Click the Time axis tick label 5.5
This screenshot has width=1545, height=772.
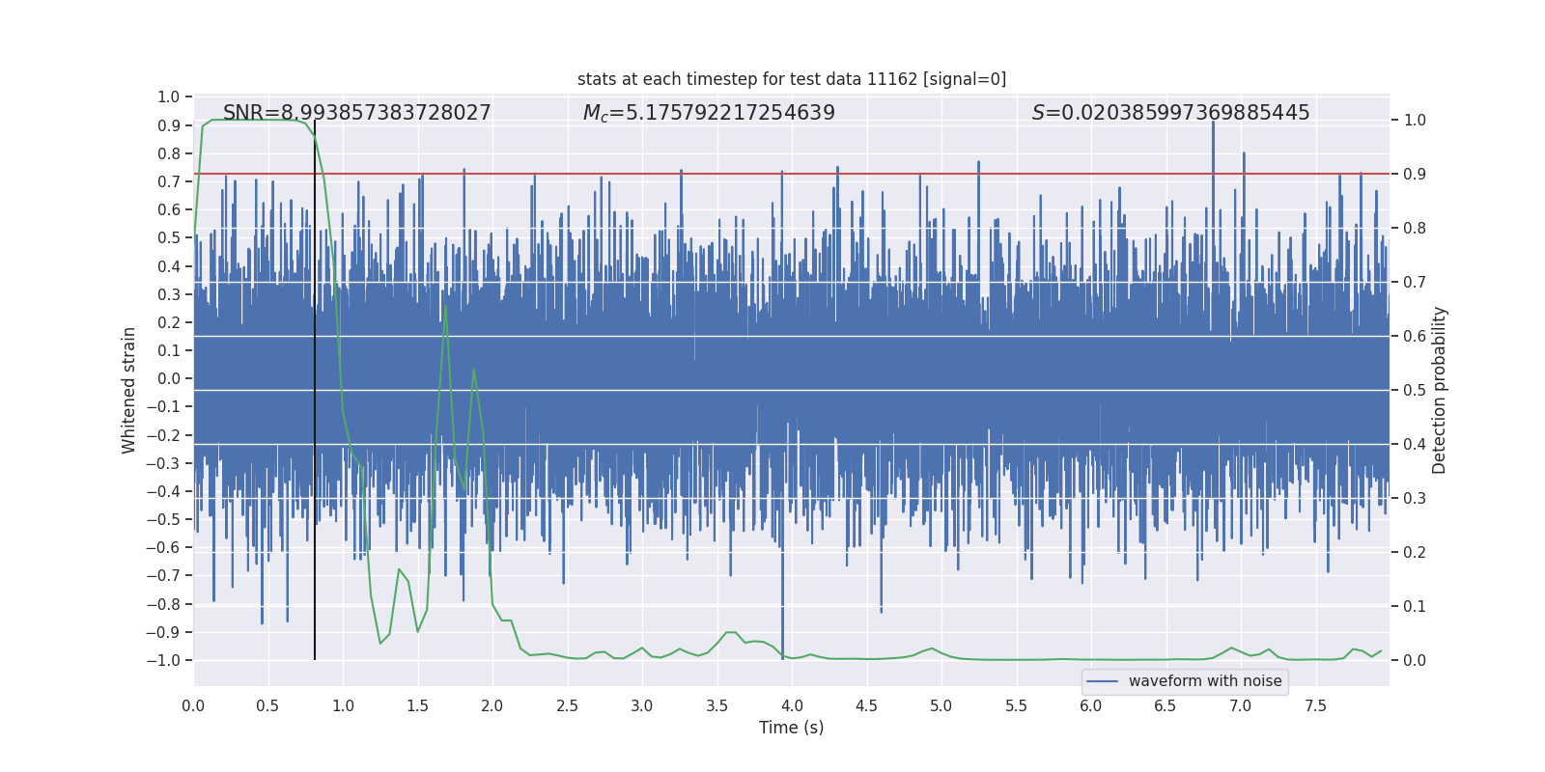1017,706
